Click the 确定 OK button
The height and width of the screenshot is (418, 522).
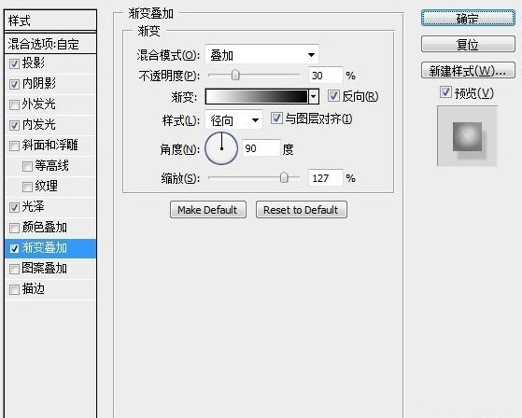click(x=468, y=18)
